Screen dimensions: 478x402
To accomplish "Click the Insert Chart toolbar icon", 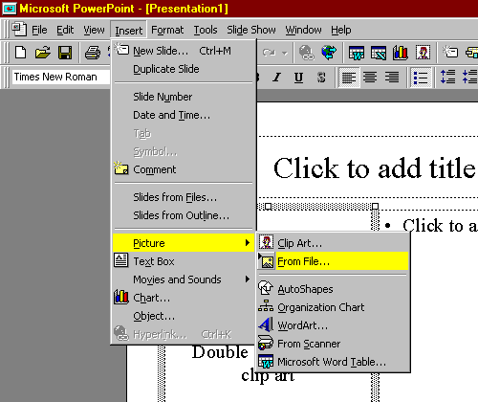I will [401, 53].
